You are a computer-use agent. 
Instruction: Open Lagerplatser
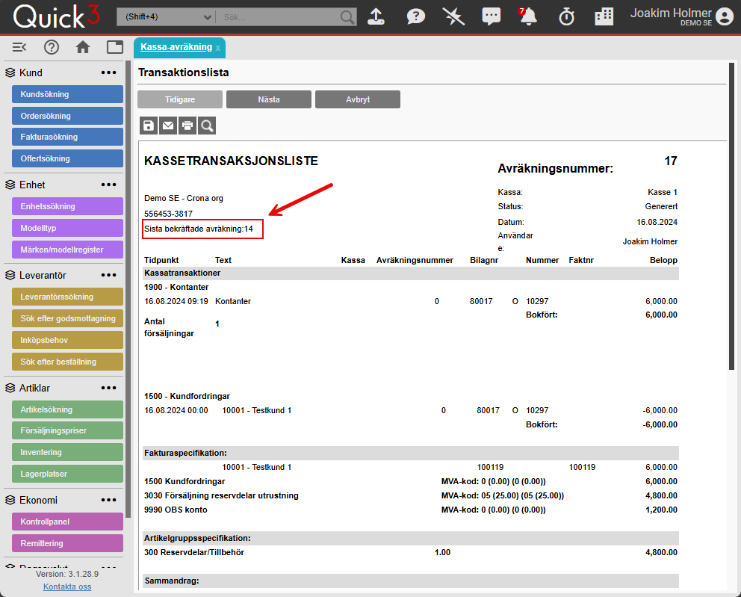pyautogui.click(x=67, y=474)
